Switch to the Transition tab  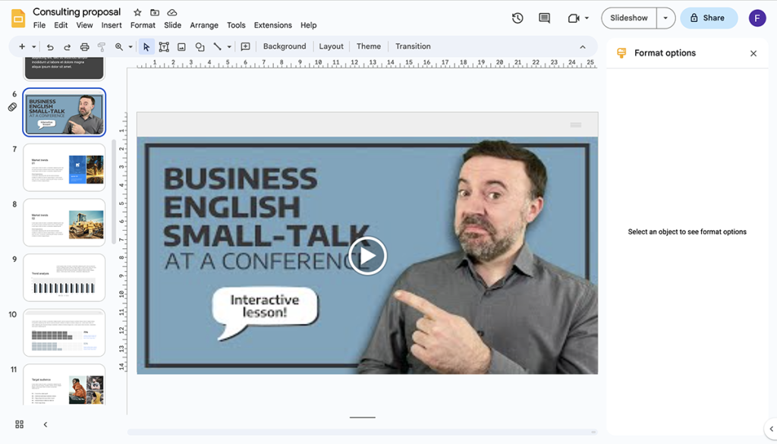click(412, 46)
